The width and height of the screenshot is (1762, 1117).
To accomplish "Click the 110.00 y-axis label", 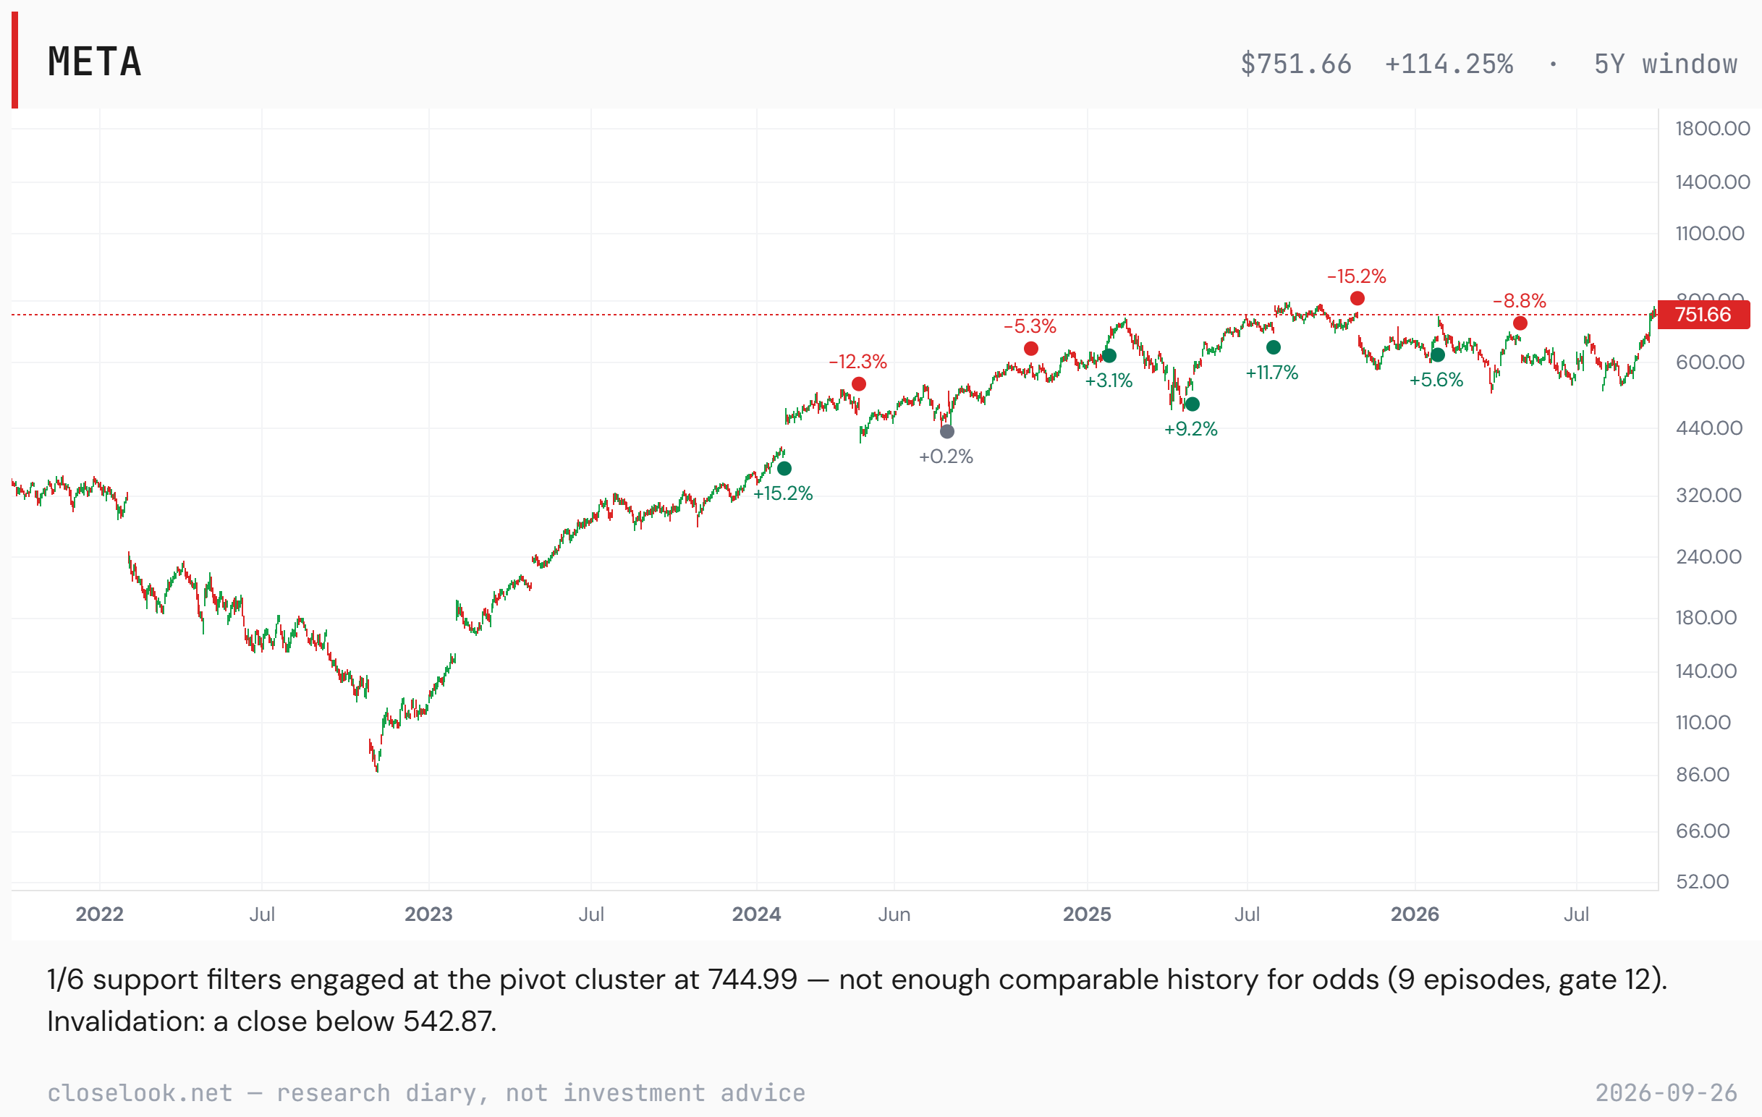I will click(1703, 723).
